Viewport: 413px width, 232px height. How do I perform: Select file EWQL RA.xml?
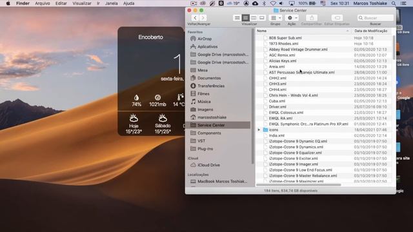click(281, 119)
